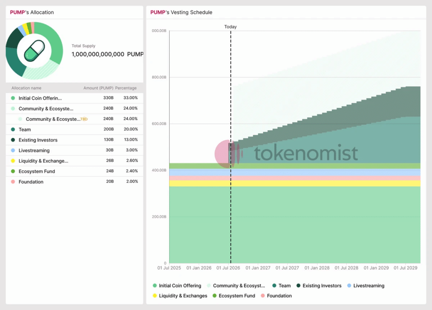Toggle Livestreaming series in chart legend
Viewport: 432px width, 310px height.
point(366,286)
